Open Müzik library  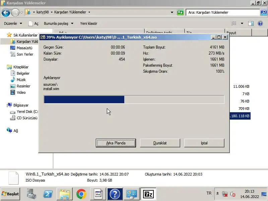click(18, 80)
